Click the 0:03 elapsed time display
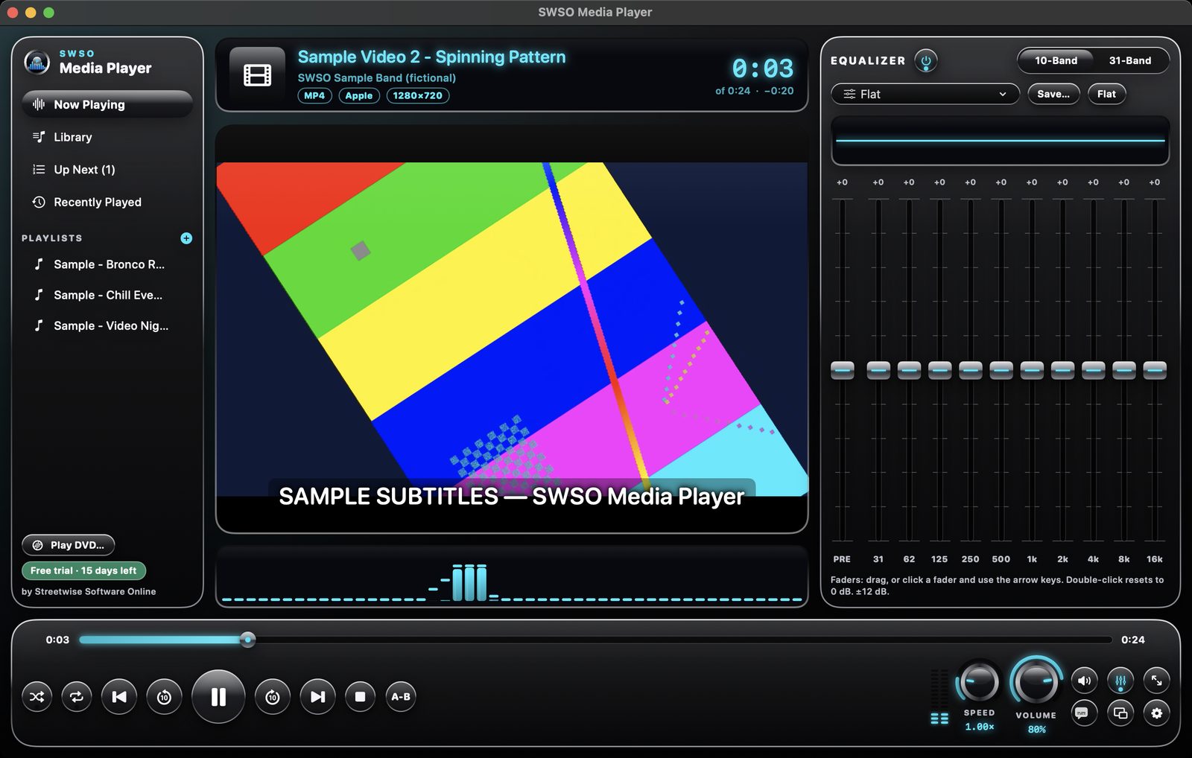Image resolution: width=1192 pixels, height=758 pixels. tap(763, 69)
